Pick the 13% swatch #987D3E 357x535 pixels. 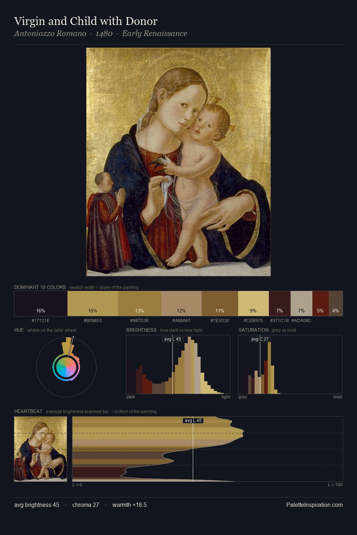coord(140,304)
